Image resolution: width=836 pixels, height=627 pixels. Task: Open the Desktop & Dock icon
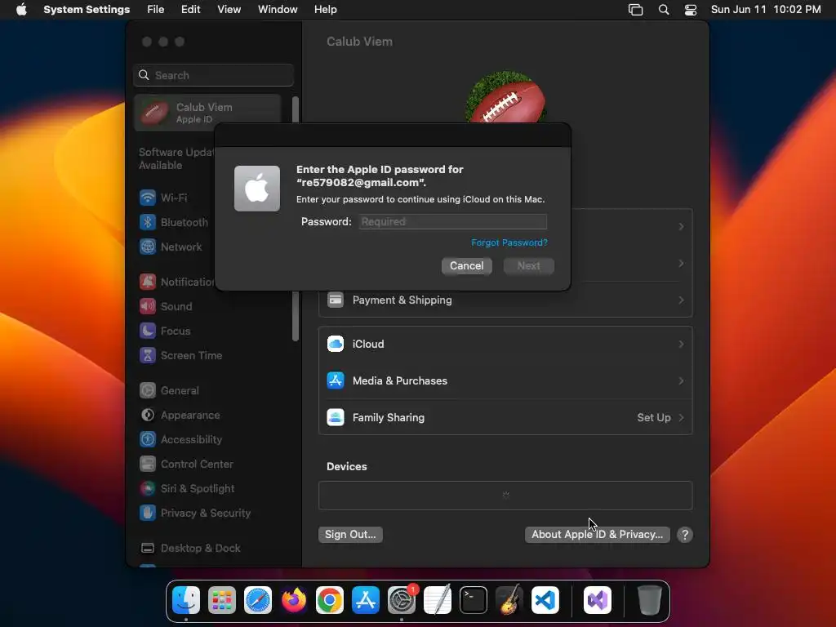(x=148, y=548)
